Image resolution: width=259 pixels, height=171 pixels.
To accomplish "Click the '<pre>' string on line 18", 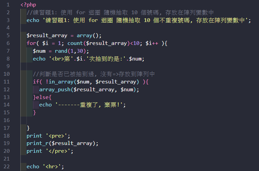I will (x=58, y=136).
